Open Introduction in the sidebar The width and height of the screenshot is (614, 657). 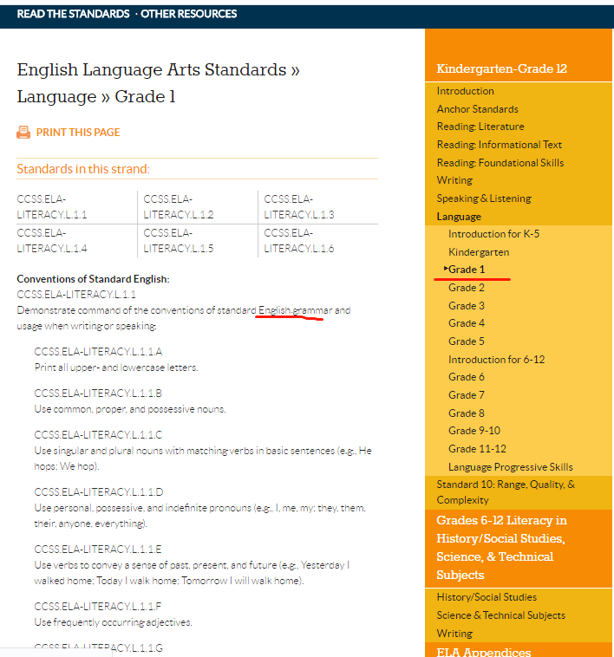pyautogui.click(x=465, y=91)
